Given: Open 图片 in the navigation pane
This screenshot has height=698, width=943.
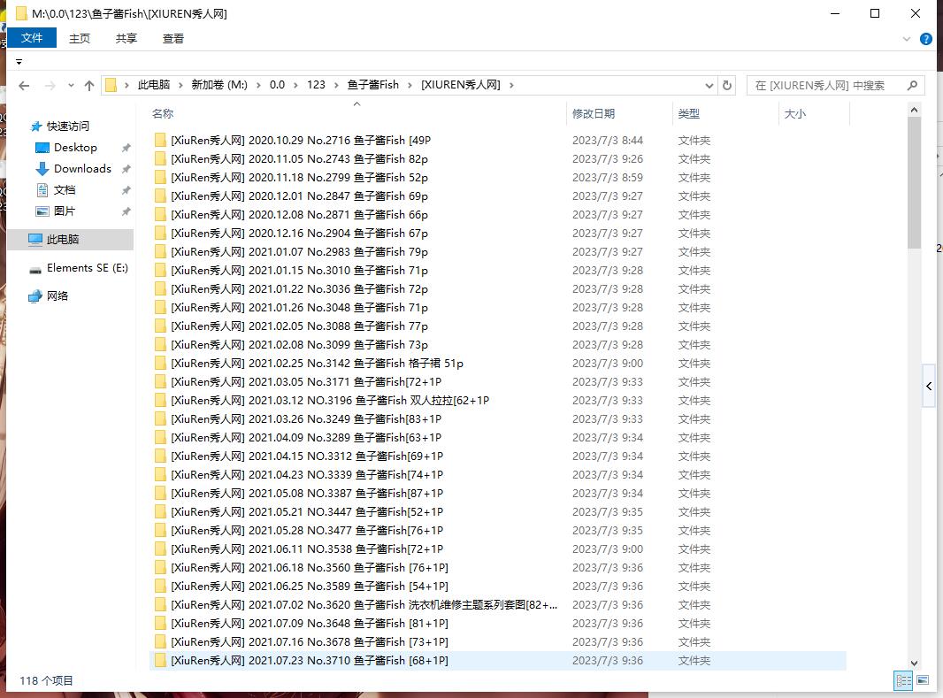Looking at the screenshot, I should point(65,211).
